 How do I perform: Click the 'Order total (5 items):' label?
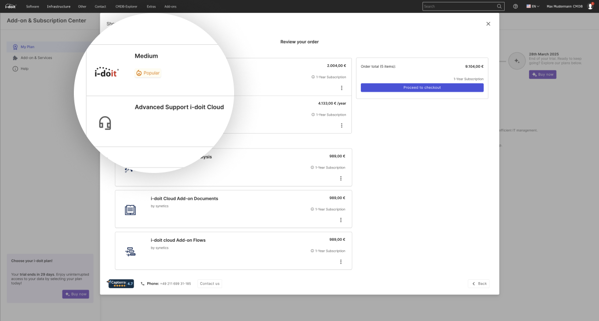point(378,66)
